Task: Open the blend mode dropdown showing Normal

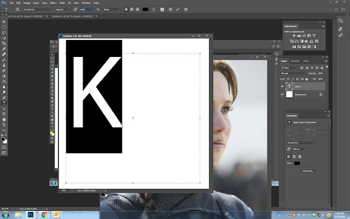Action: pos(293,73)
